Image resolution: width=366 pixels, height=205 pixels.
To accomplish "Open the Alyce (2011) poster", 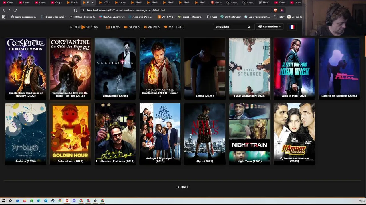I will click(205, 134).
